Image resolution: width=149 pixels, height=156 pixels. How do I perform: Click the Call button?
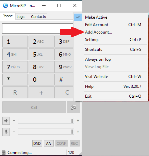pos(34,107)
